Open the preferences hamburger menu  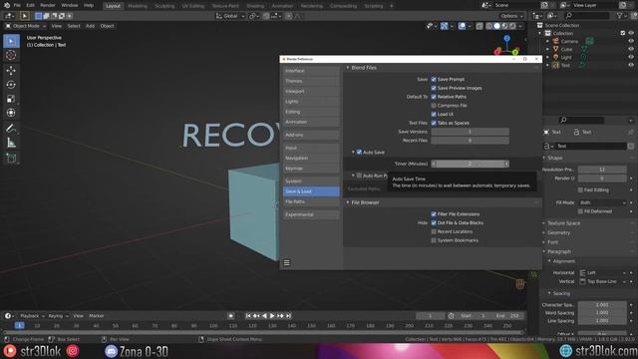[x=287, y=263]
